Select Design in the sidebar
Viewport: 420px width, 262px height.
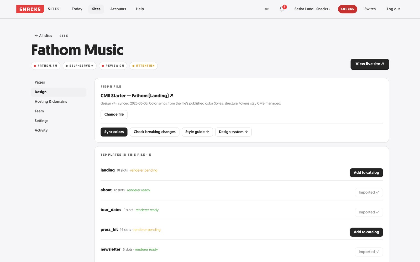59,92
